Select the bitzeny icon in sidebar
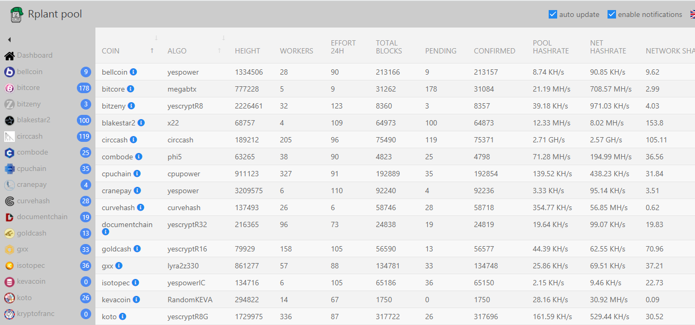 coord(9,104)
